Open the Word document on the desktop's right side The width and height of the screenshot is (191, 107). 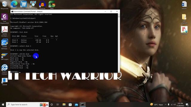pyautogui.click(x=184, y=5)
